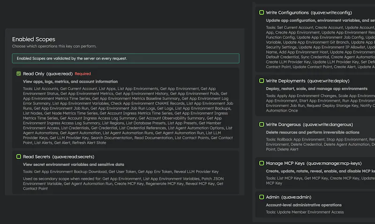This screenshot has width=375, height=224.
Task: Click the Manage MCP Keys description line
Action: point(321,171)
